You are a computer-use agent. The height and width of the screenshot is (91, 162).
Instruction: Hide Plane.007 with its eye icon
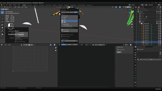[x=158, y=27]
